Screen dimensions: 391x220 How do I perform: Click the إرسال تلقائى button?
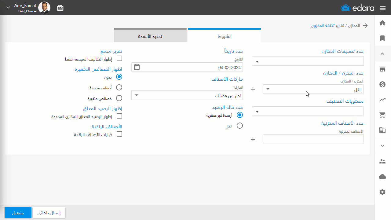click(x=49, y=213)
